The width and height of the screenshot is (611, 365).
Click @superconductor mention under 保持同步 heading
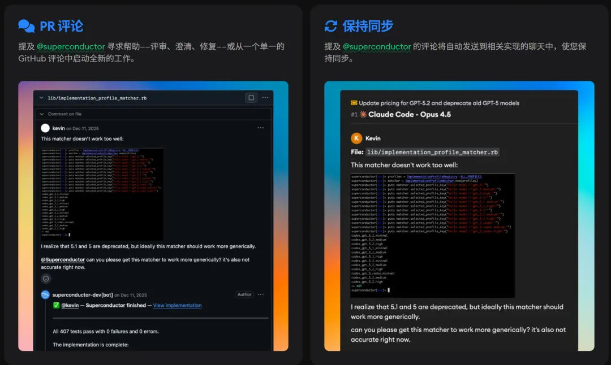coord(377,47)
